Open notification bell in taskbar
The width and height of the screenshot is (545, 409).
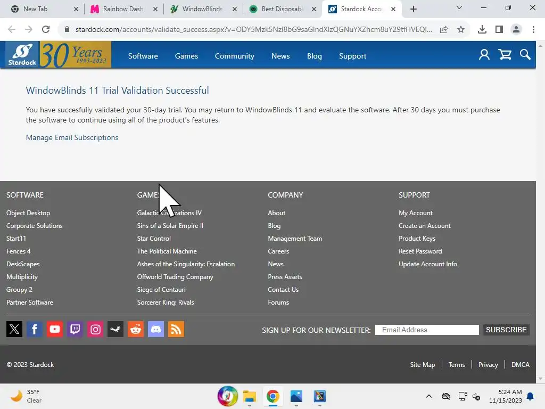tap(530, 396)
